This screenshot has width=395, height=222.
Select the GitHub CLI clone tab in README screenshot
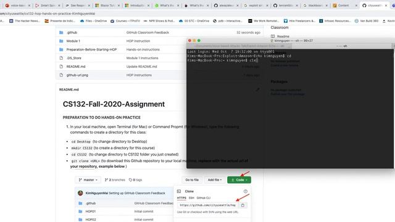coord(203,198)
